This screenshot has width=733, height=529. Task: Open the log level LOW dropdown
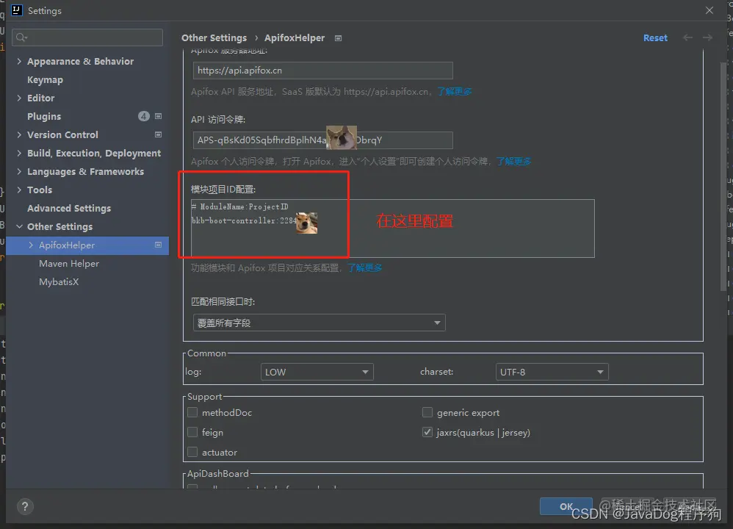point(317,373)
